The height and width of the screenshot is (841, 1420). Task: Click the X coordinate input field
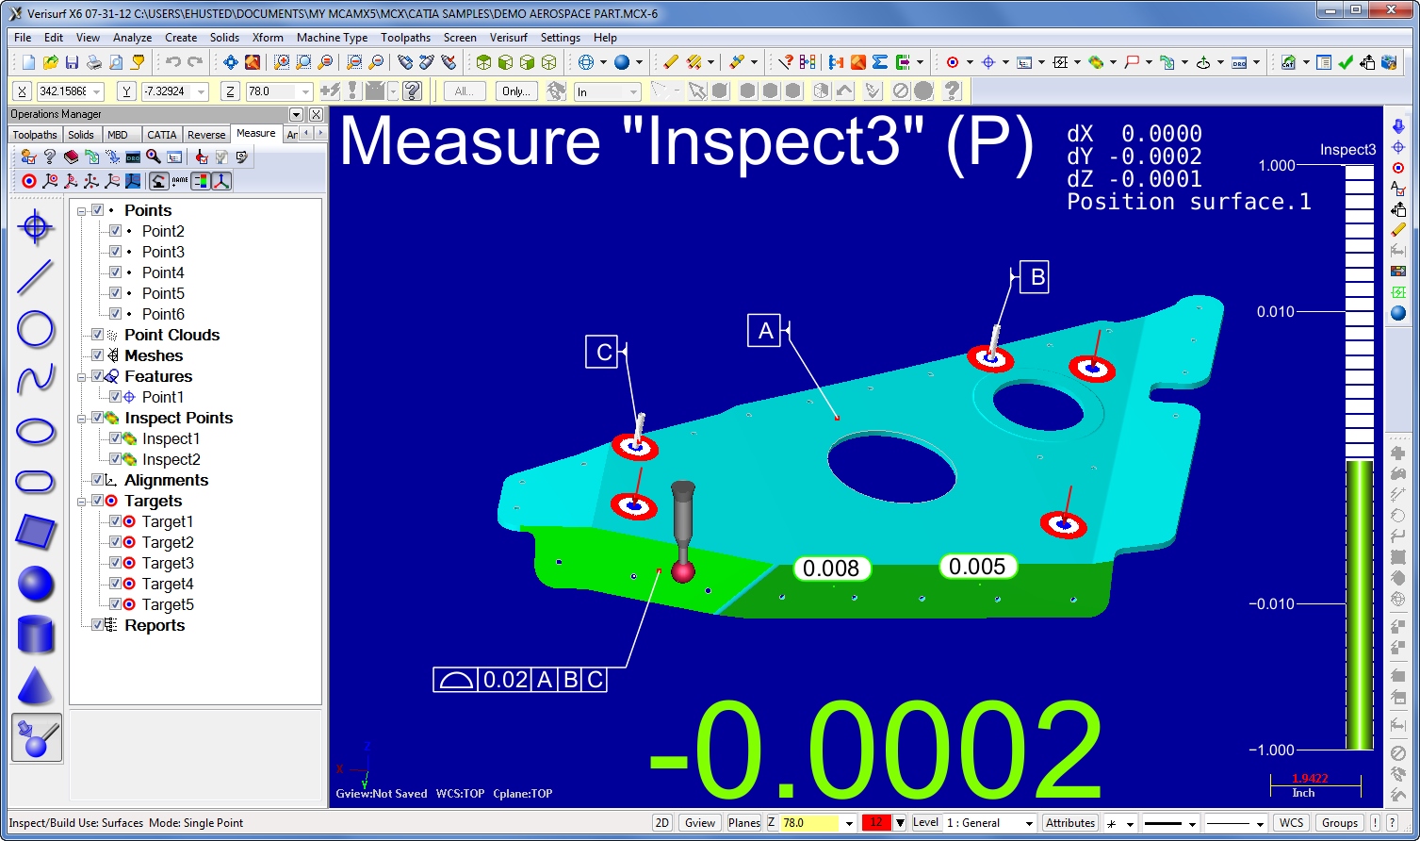point(66,91)
